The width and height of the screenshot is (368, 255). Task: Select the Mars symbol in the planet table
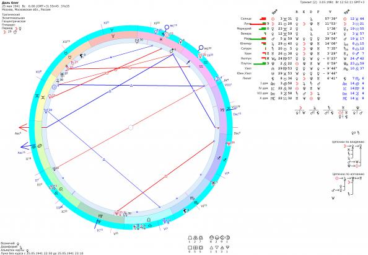coord(273,38)
